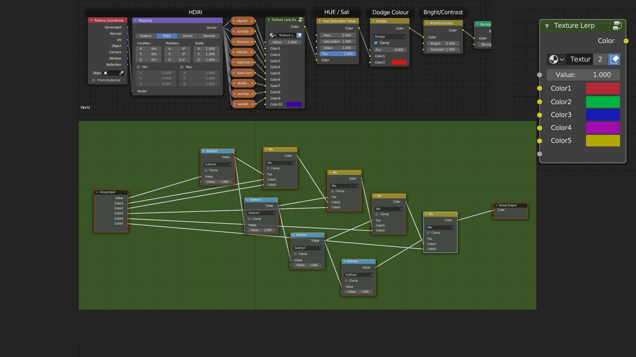Open the node tree browse icon in the large Texture Lerp panel
Screen dimensions: 636x357
(556, 59)
